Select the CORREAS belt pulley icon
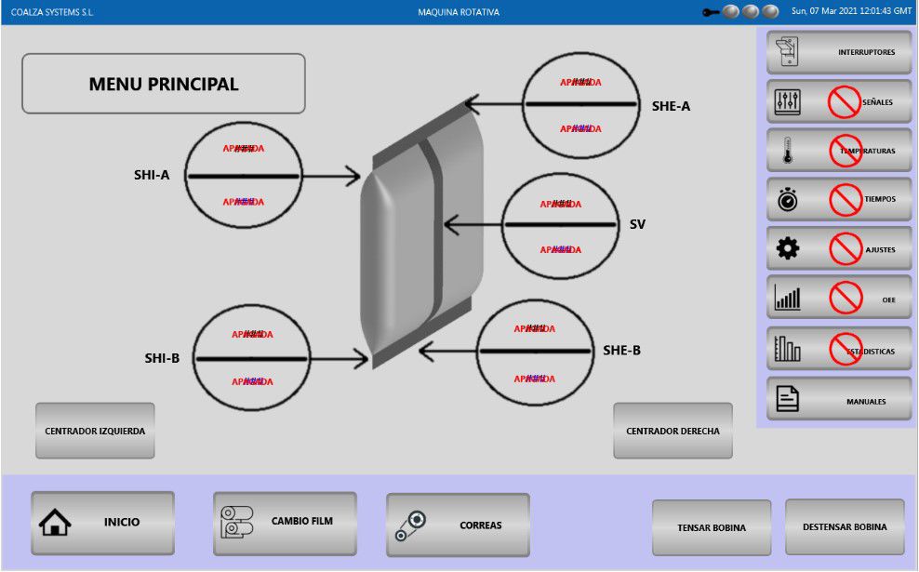 [x=415, y=523]
